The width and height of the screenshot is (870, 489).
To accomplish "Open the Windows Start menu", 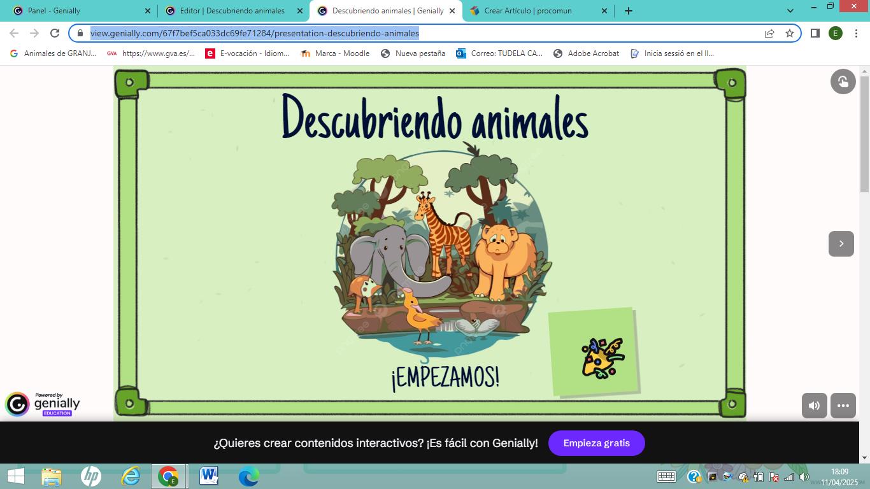I will [13, 475].
